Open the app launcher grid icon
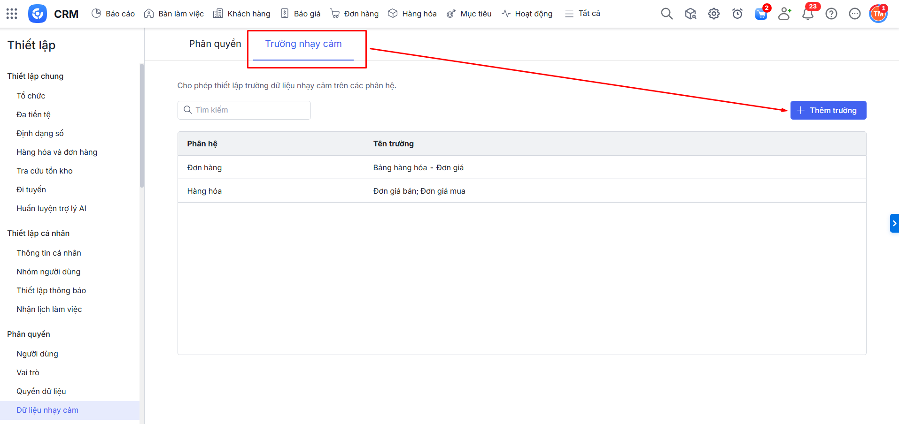 coord(12,14)
